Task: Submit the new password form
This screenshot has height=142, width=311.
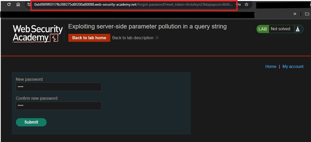Action: tap(31, 122)
